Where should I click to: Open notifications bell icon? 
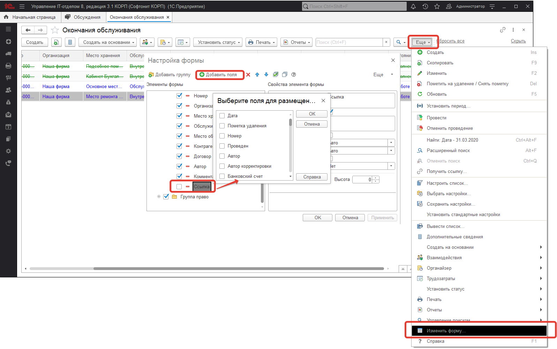coord(413,6)
